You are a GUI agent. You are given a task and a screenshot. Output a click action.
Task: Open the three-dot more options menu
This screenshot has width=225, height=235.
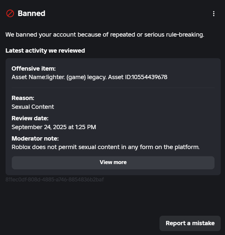tap(214, 14)
